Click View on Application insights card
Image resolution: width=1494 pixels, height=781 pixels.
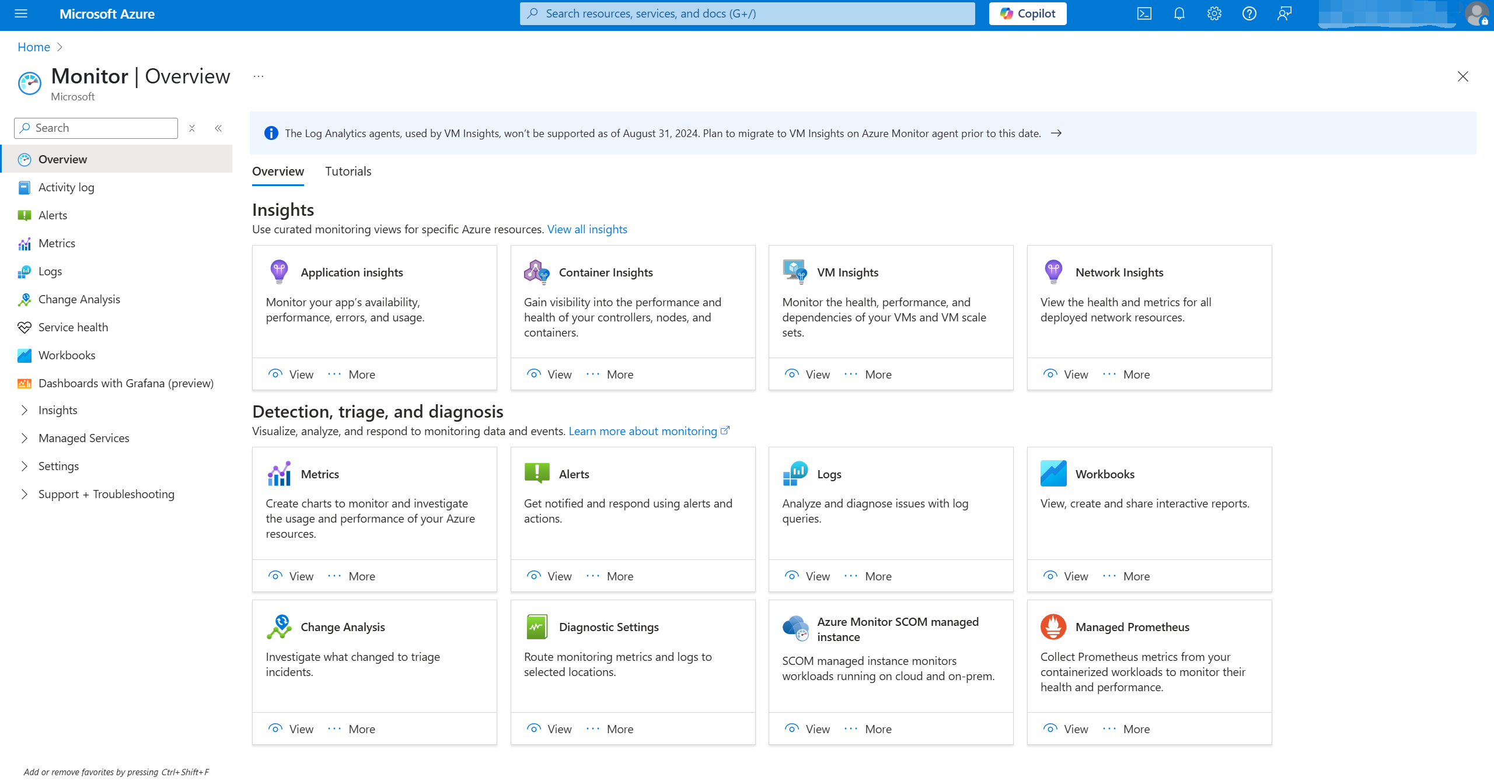click(x=291, y=374)
